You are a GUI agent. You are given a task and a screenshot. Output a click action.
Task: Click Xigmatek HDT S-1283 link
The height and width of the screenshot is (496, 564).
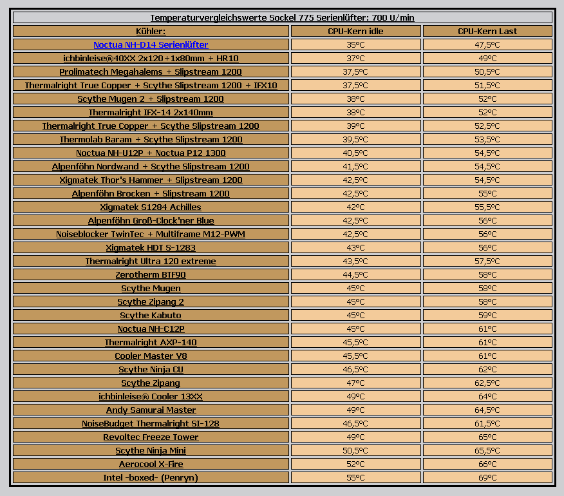(x=151, y=247)
